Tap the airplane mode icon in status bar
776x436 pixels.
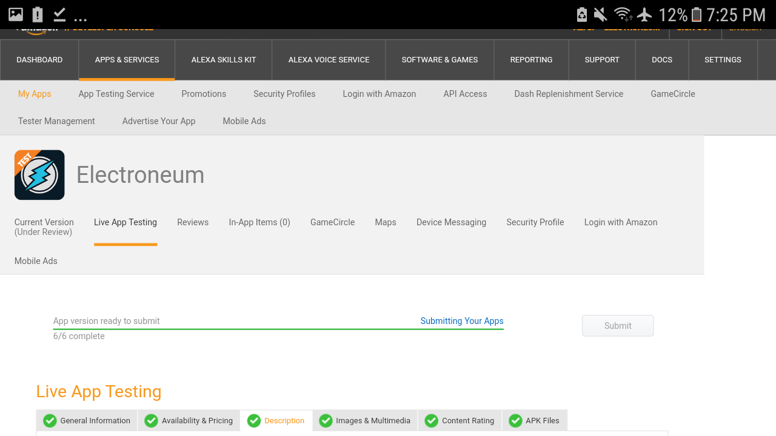pos(644,15)
